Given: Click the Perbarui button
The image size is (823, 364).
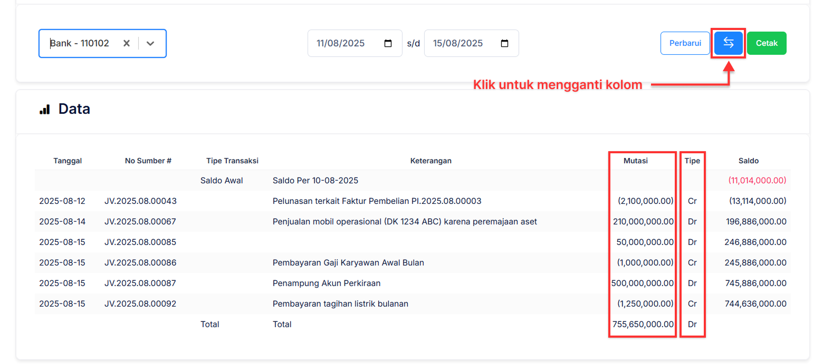Looking at the screenshot, I should tap(685, 43).
